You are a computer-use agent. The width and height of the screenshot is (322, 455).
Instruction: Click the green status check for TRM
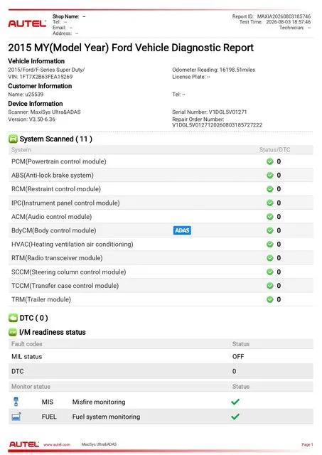click(x=270, y=299)
